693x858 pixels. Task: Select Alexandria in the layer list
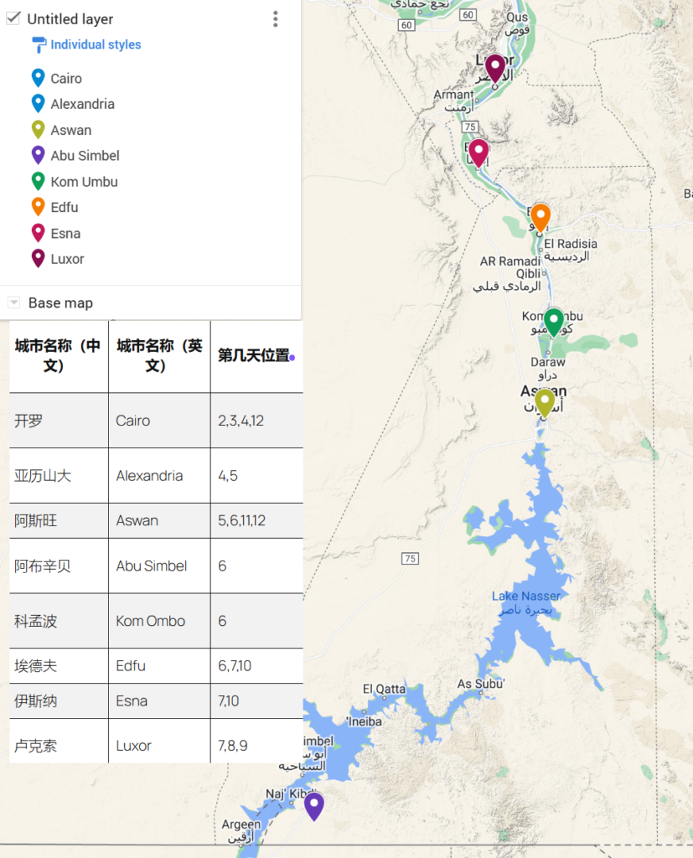point(82,104)
